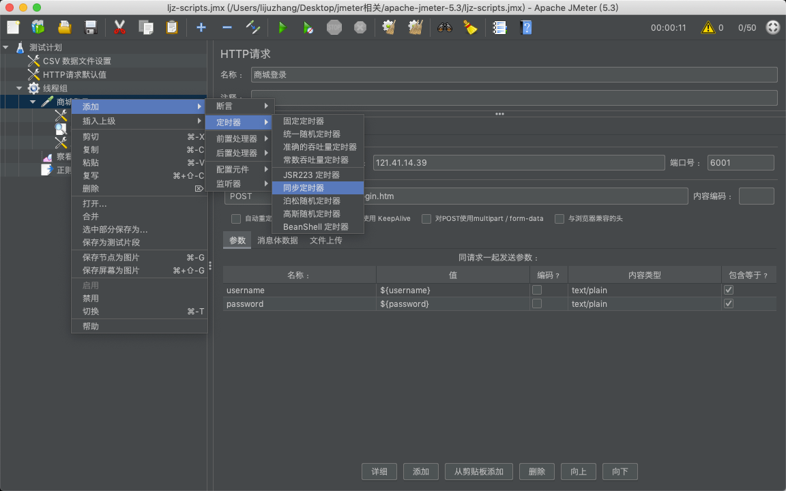Open the POST method dropdown

[248, 196]
